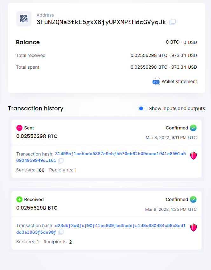The image size is (211, 270).
Task: Toggle the Show inputs and outputs switch
Action: [x=142, y=108]
